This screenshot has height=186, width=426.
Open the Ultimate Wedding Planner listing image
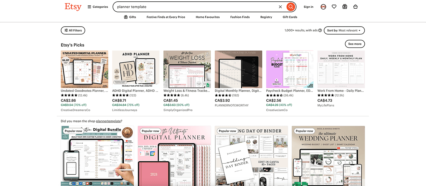click(328, 156)
